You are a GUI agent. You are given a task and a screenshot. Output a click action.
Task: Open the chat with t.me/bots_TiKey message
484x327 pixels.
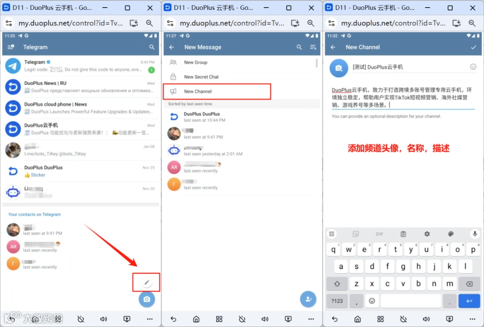coord(81,150)
